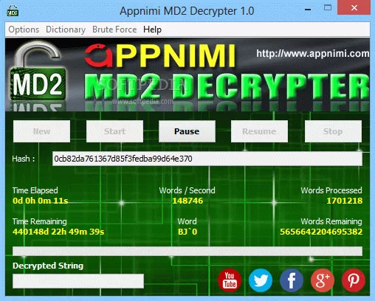Click the Words Processed value 1701218
The image size is (375, 301).
[344, 201]
